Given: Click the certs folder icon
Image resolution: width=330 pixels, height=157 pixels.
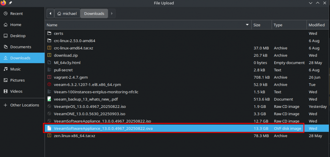Looking at the screenshot, I should click(49, 33).
